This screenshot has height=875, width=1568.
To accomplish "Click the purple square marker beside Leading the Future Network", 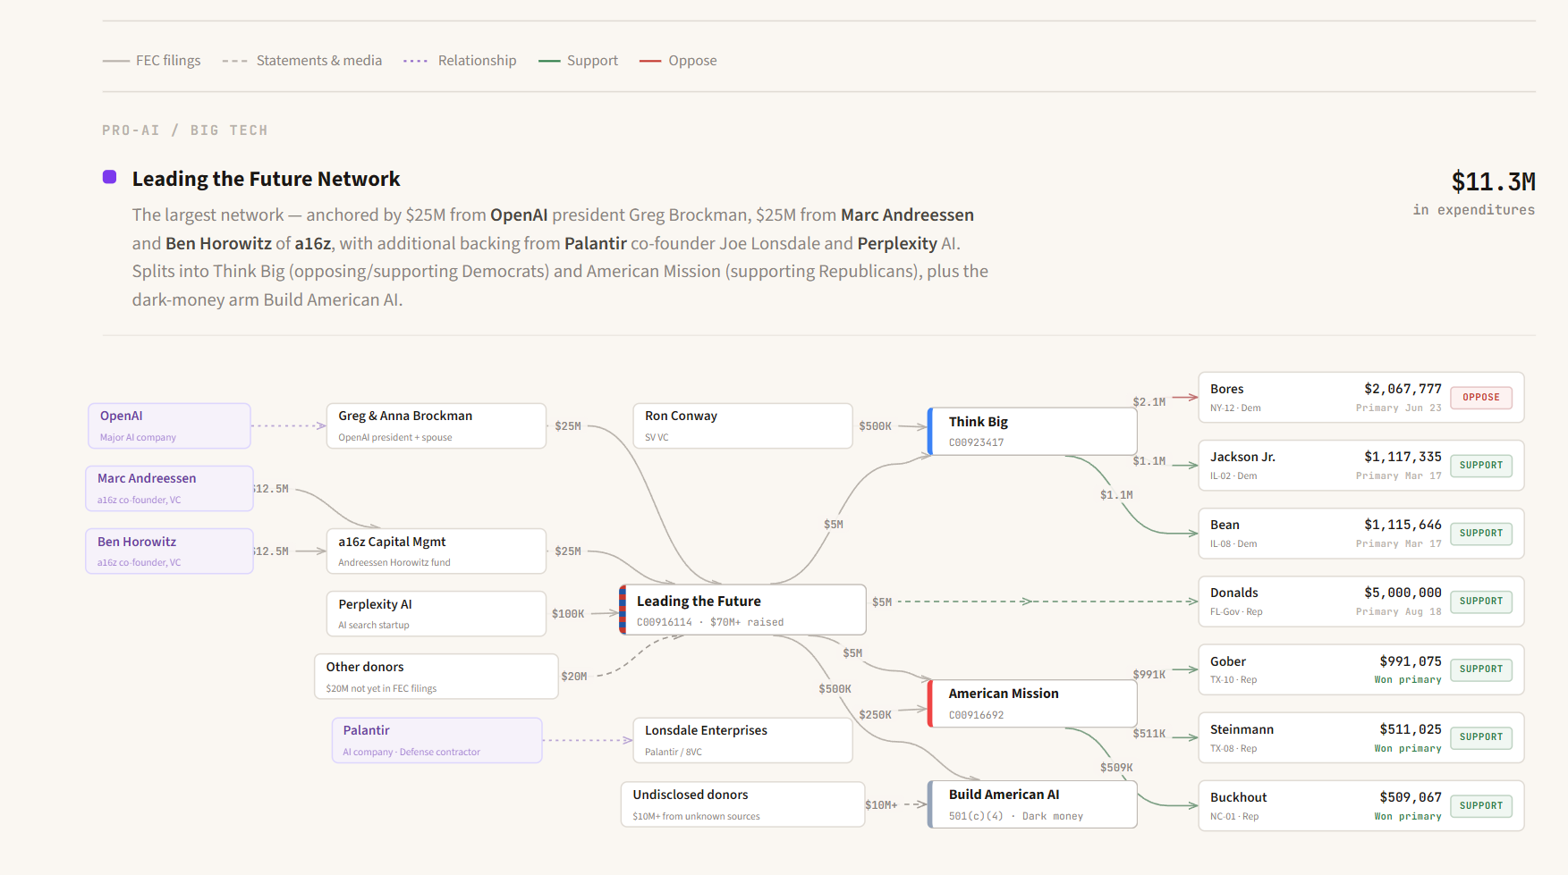I will tap(110, 177).
